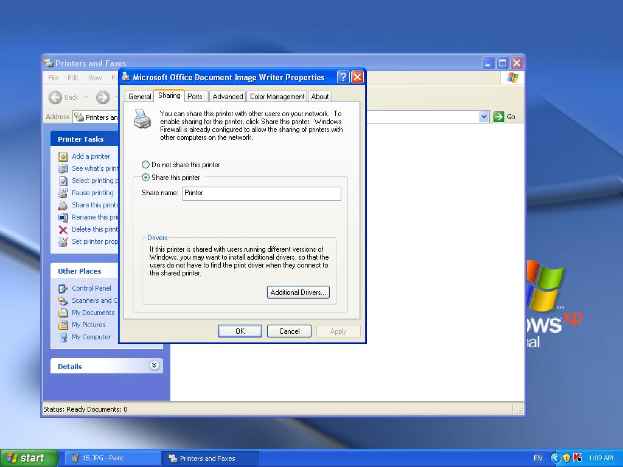Collapse or expand the Details panel chevron
Image resolution: width=623 pixels, height=467 pixels.
tap(154, 365)
